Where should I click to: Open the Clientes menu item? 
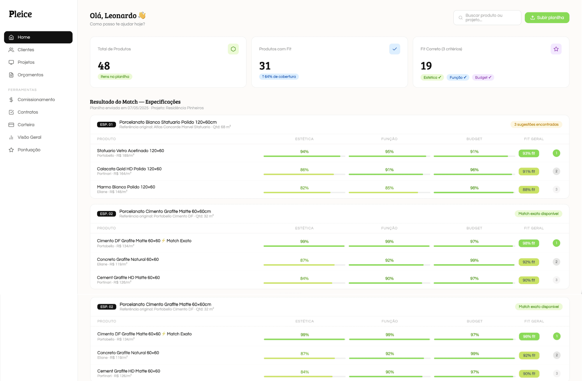(38, 50)
